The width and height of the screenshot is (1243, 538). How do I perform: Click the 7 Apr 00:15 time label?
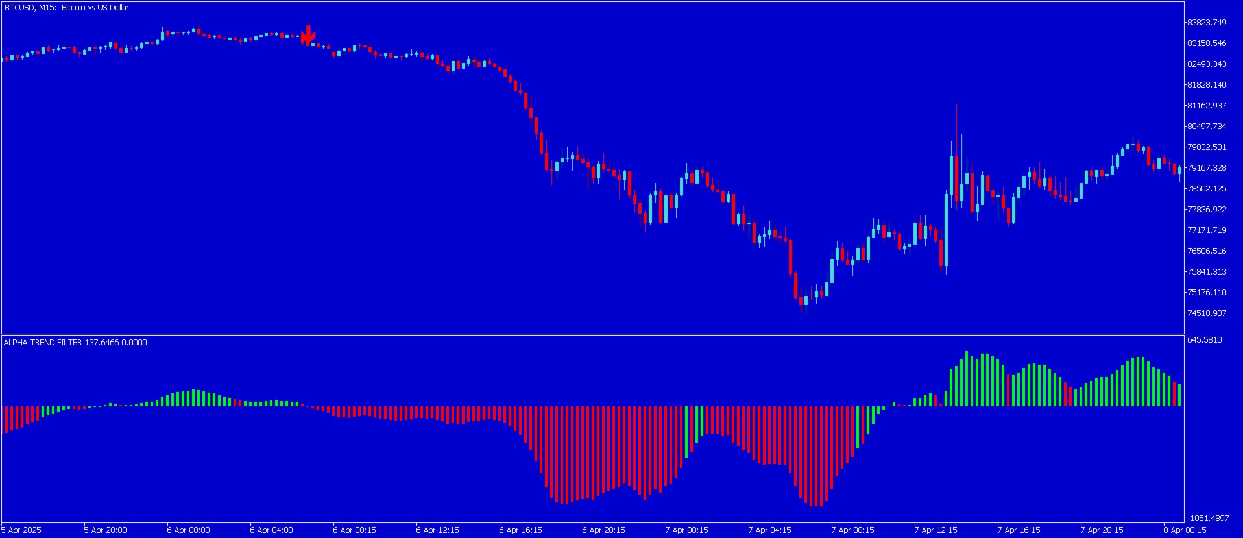tap(687, 530)
